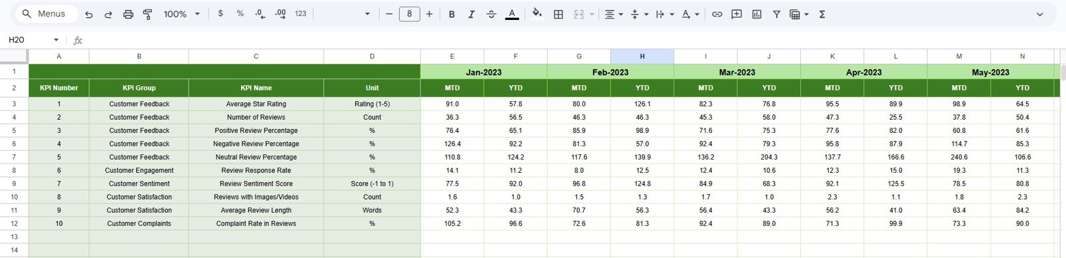Click the Review Sentiment Score cell
This screenshot has height=258, width=1066.
(x=256, y=184)
